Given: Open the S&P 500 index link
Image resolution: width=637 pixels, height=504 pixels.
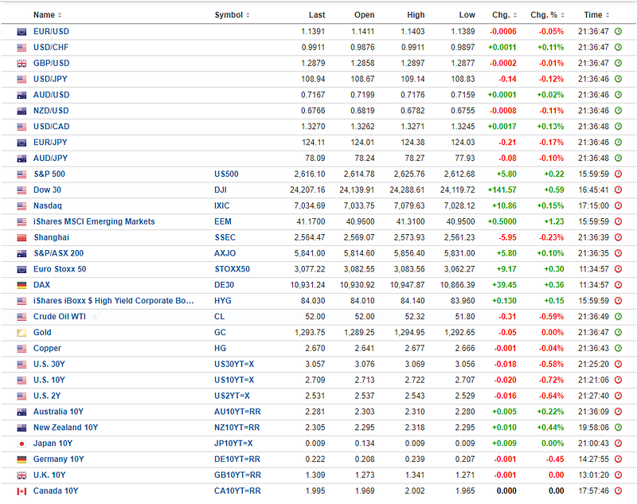Looking at the screenshot, I should (49, 174).
